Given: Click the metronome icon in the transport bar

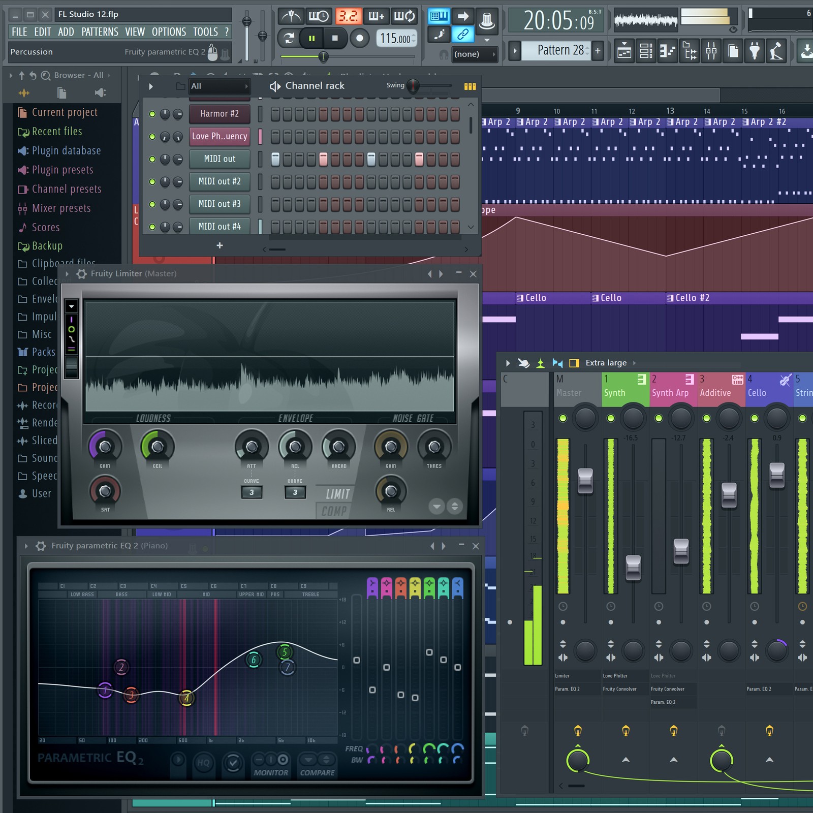Looking at the screenshot, I should (292, 16).
